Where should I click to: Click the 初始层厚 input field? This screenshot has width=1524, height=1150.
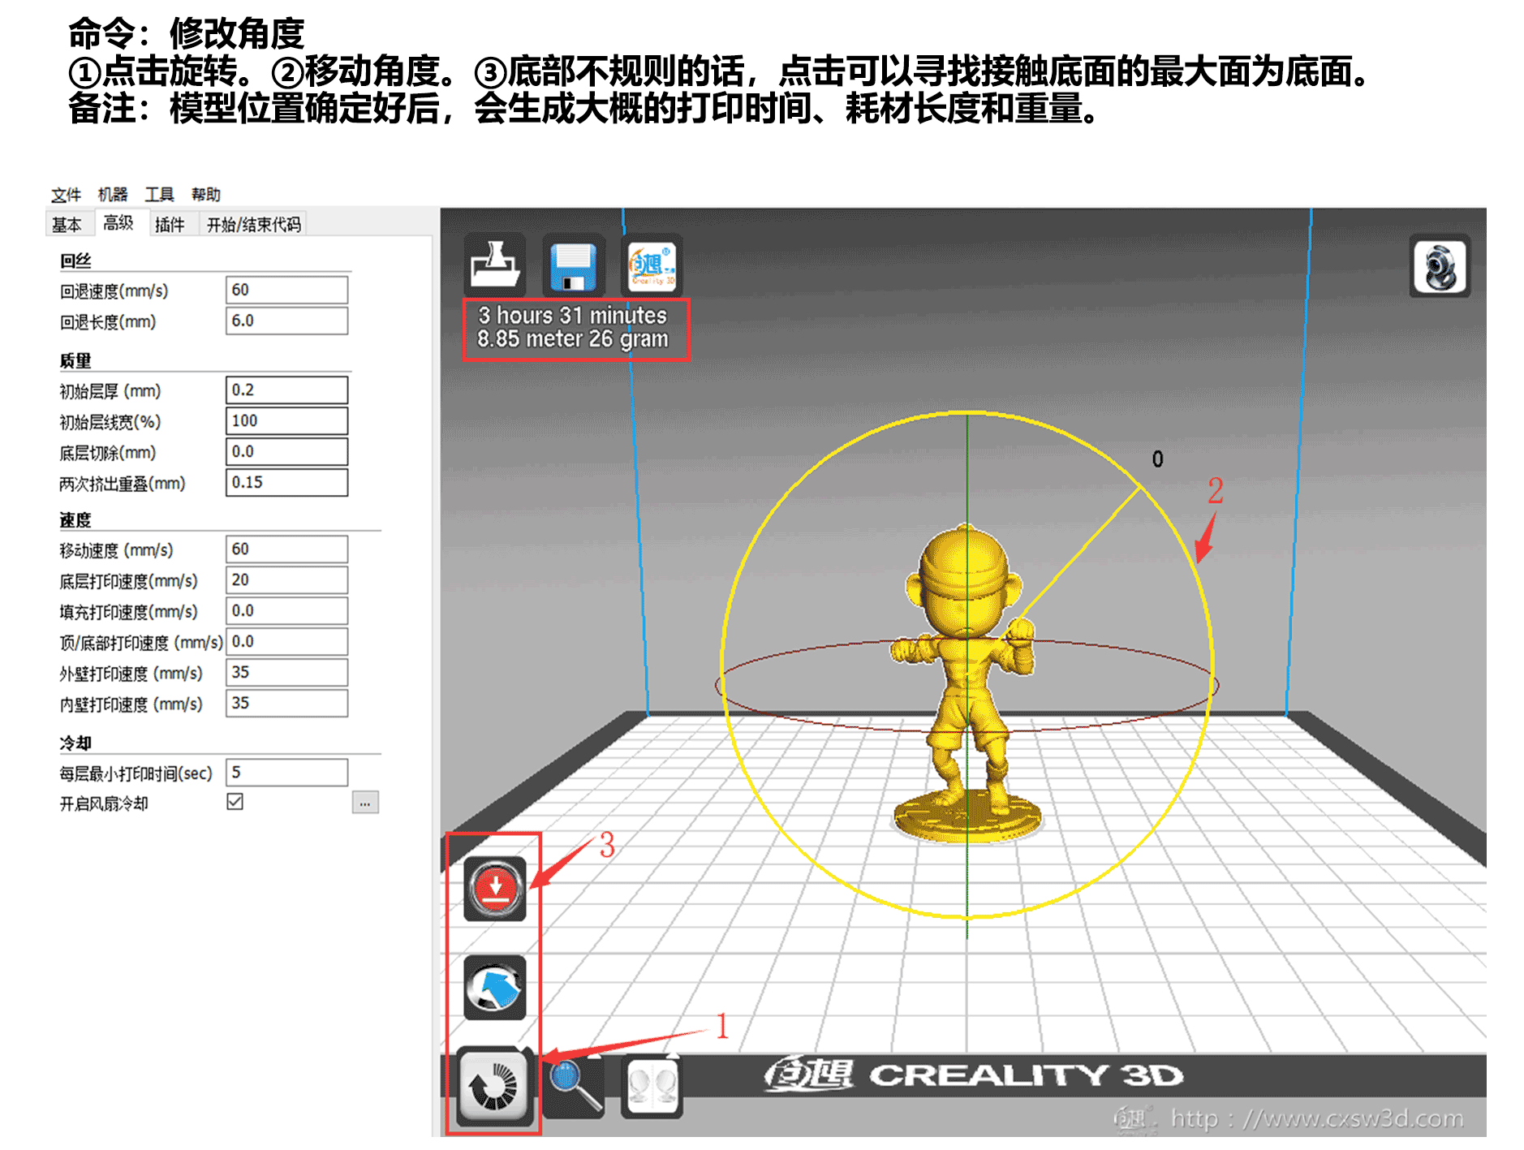[286, 390]
